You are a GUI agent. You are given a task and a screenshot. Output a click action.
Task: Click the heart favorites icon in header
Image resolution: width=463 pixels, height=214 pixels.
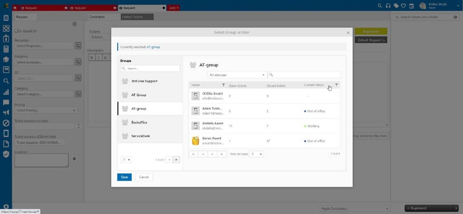[x=403, y=6]
